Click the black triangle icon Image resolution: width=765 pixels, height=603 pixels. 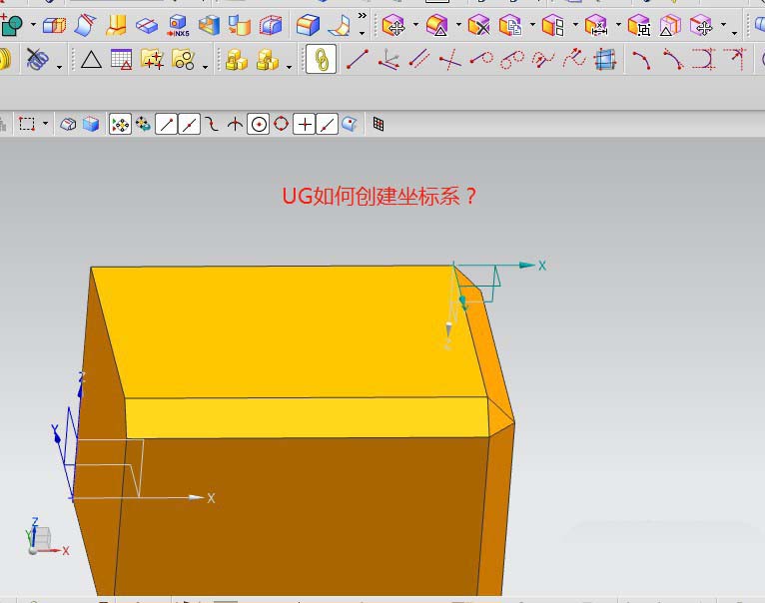tap(91, 60)
